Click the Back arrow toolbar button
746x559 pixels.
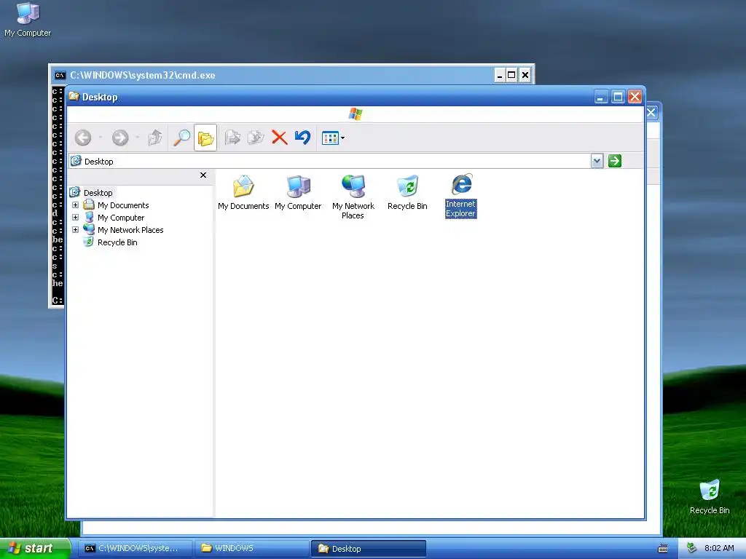83,138
